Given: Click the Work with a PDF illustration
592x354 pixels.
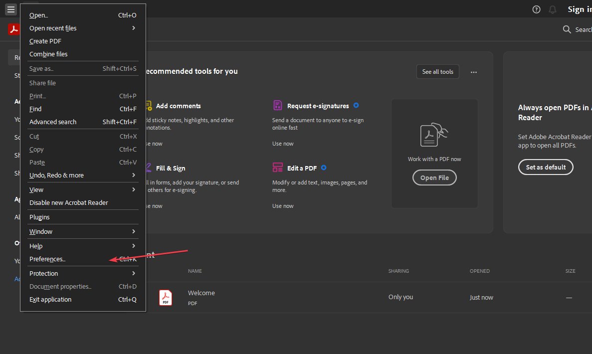Looking at the screenshot, I should tap(434, 135).
